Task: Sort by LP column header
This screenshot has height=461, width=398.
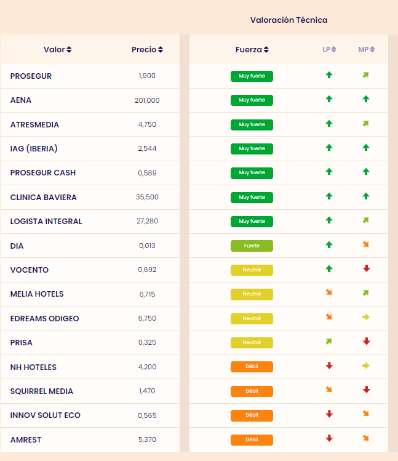Action: tap(328, 50)
